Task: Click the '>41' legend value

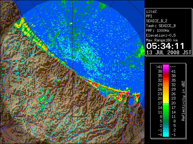Action: tap(159, 67)
